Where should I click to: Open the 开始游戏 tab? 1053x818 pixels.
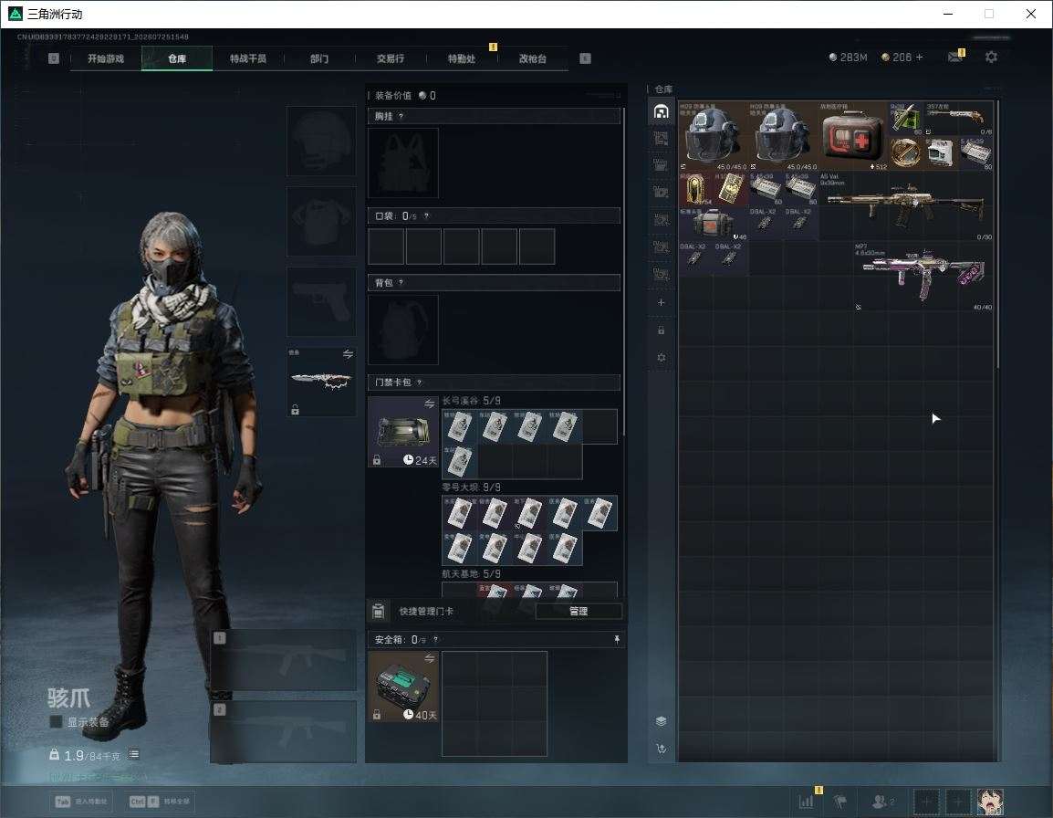pos(106,58)
